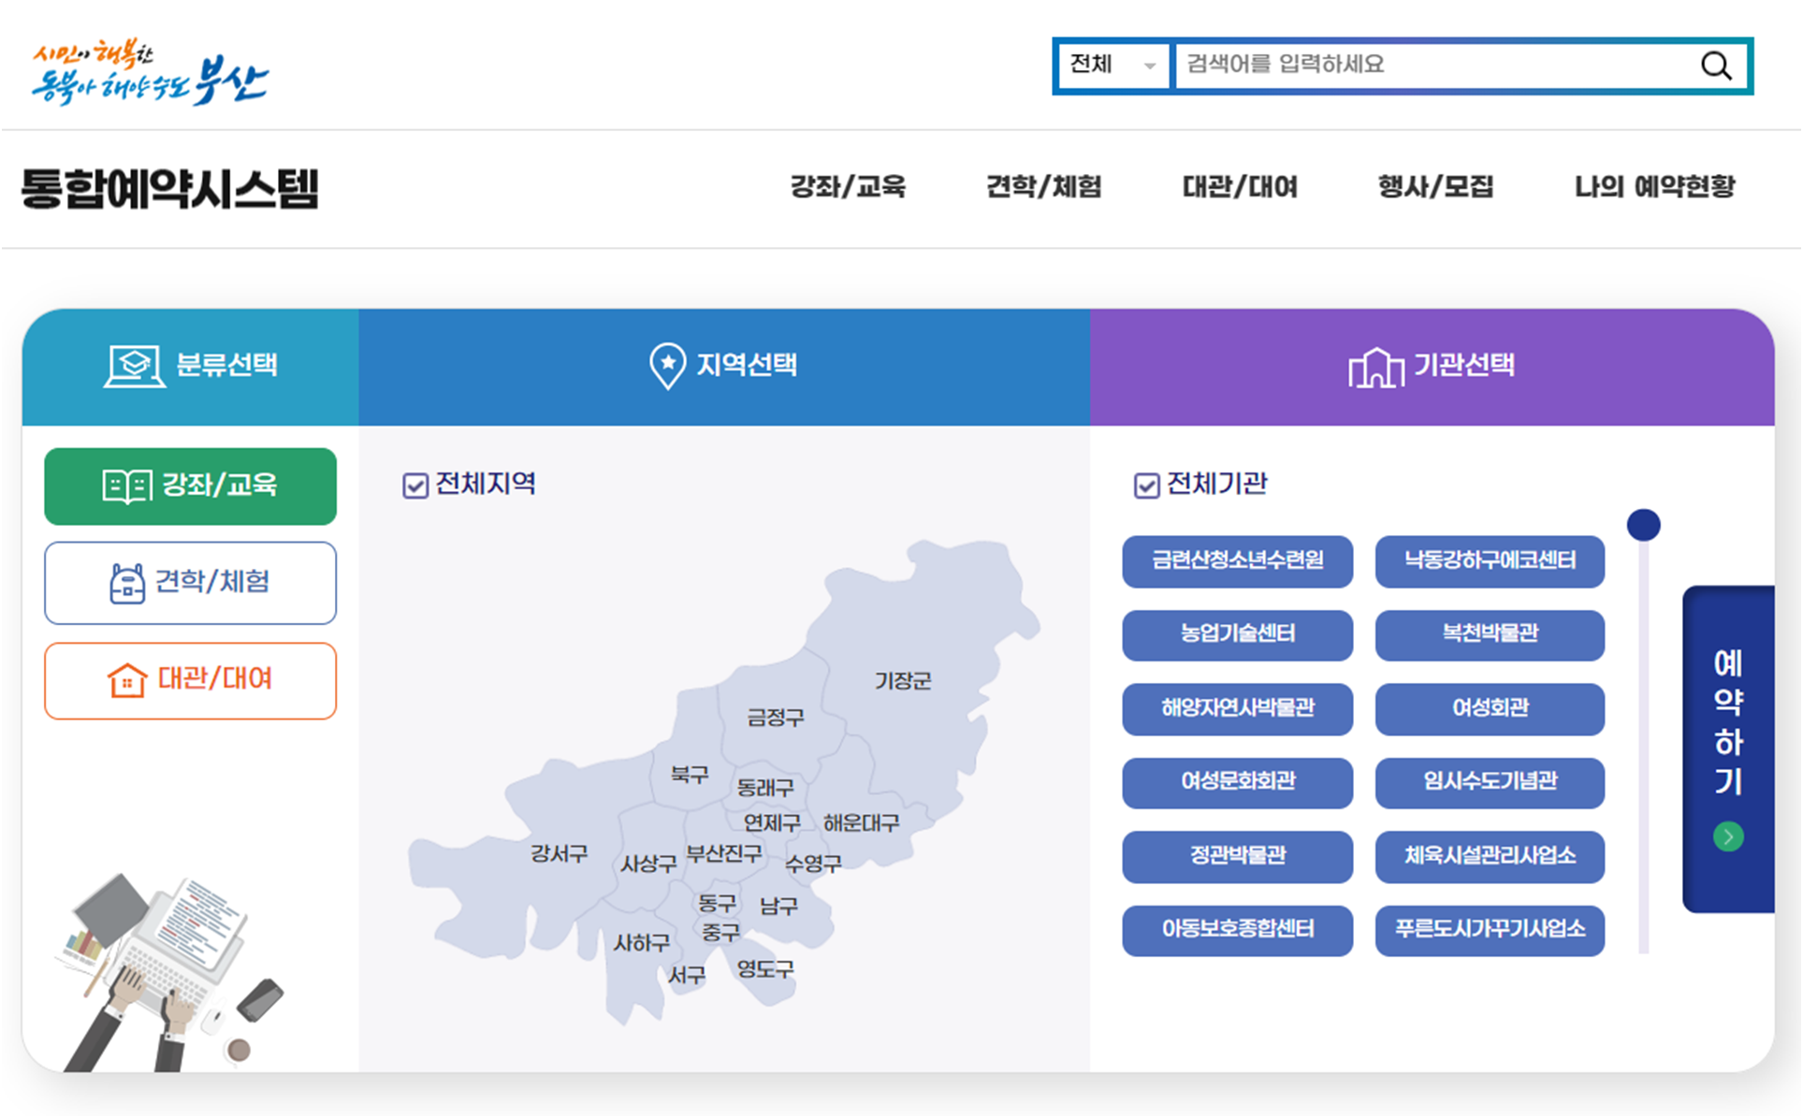Image resolution: width=1803 pixels, height=1118 pixels.
Task: Uncheck the 전체지역 checkbox
Action: click(415, 486)
